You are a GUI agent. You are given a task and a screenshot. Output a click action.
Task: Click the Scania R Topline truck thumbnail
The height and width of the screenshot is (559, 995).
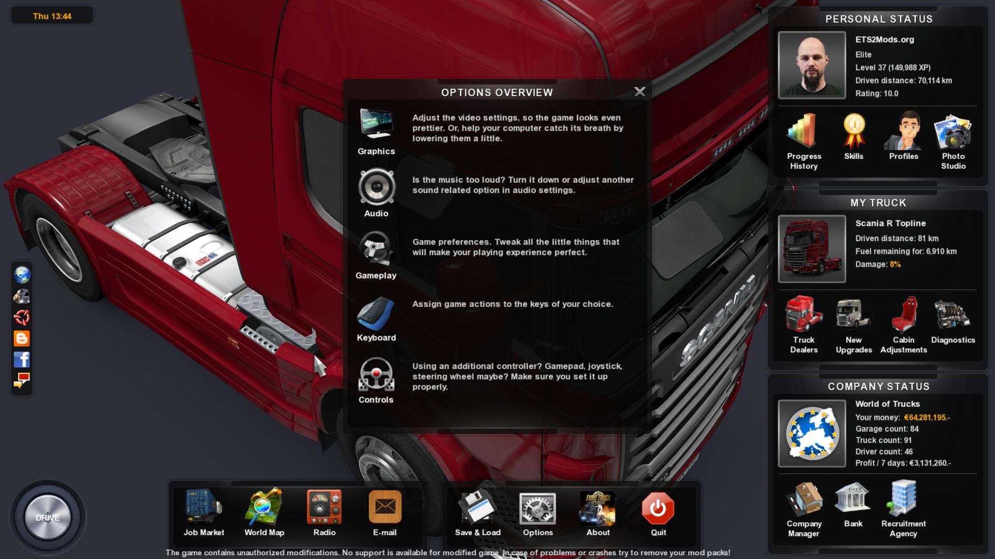pos(812,249)
